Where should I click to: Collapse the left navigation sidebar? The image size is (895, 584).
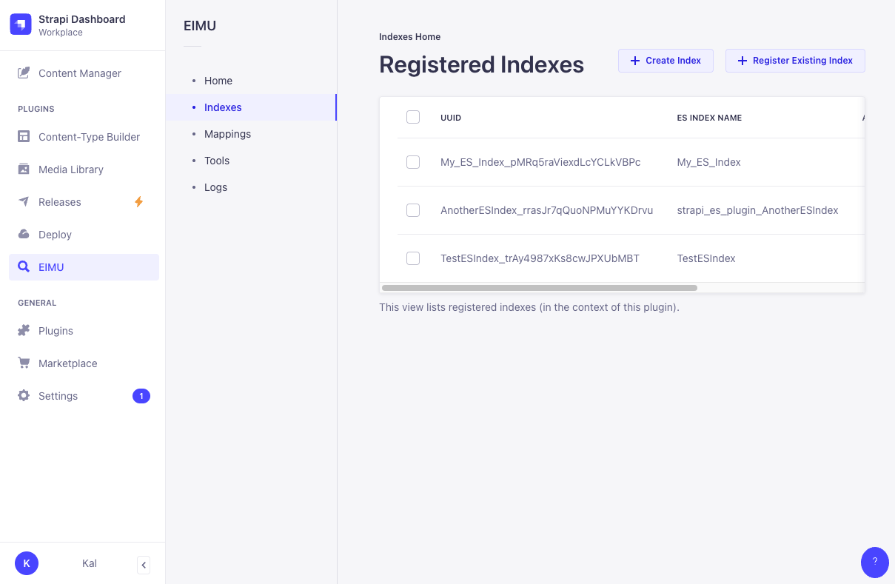[144, 565]
